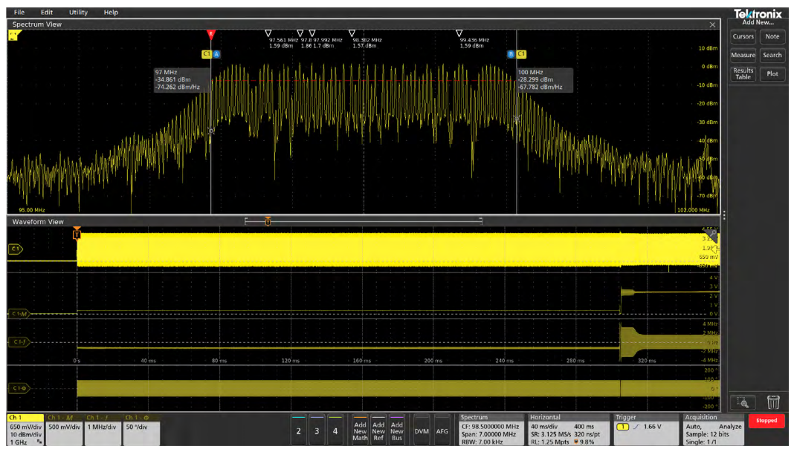Click the Cursors button

pos(743,36)
